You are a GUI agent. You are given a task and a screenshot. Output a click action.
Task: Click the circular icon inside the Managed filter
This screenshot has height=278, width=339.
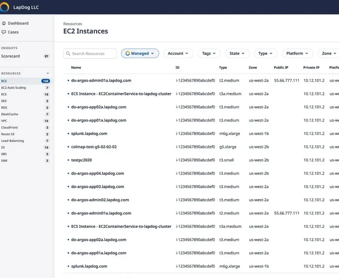click(x=128, y=53)
